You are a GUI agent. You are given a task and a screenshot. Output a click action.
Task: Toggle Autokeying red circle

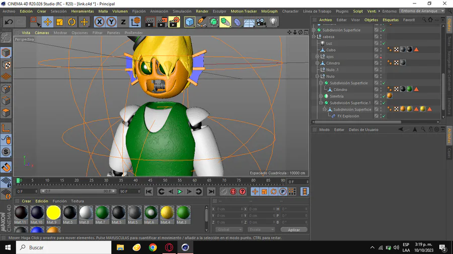tap(233, 192)
